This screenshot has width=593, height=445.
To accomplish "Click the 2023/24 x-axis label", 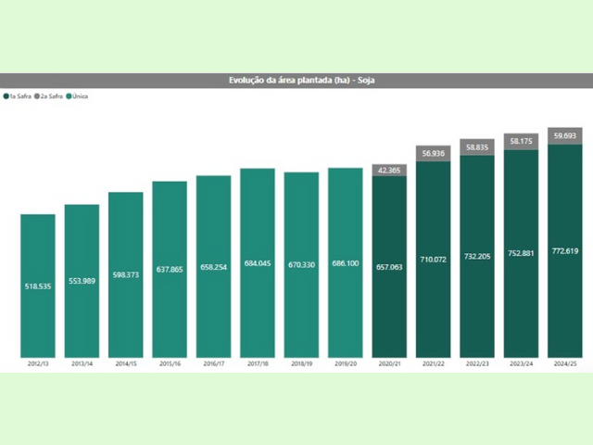I will coord(521,364).
